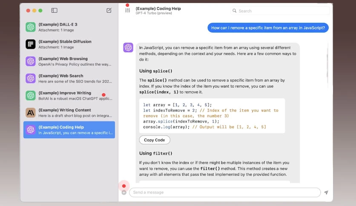Image resolution: width=356 pixels, height=206 pixels.
Task: Open chat settings sliders icon
Action: pos(128,10)
